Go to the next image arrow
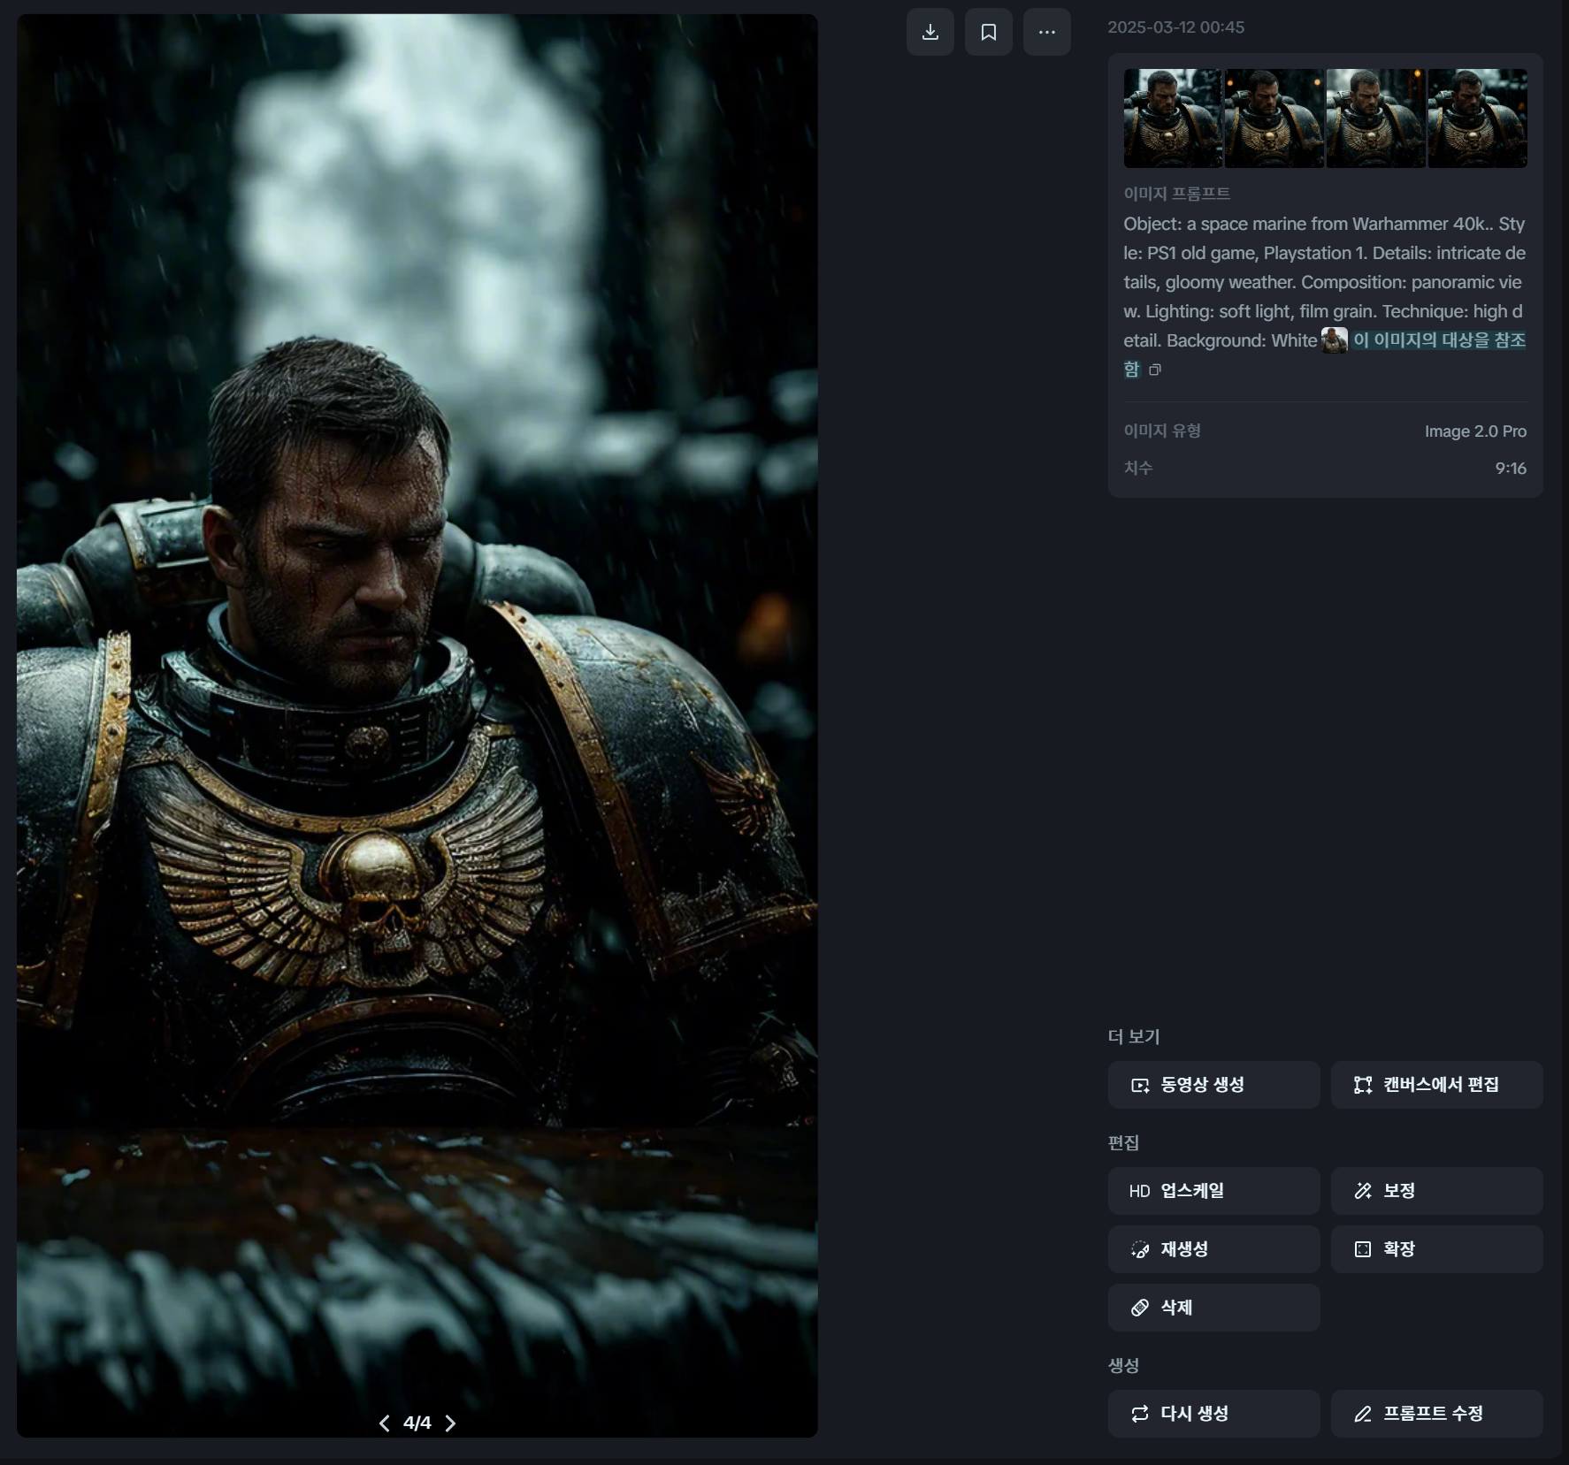Image resolution: width=1569 pixels, height=1465 pixels. [x=450, y=1423]
